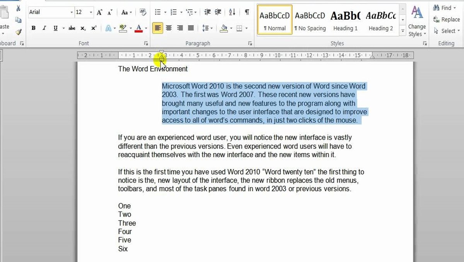Click the Grow Font button
Image resolution: width=464 pixels, height=262 pixels.
tap(99, 12)
